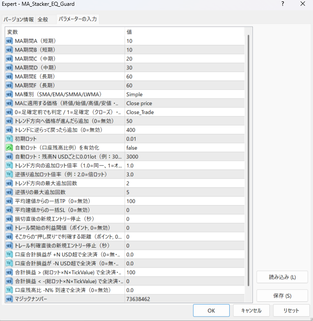
Task: Click the help question mark in title bar
Action: (x=283, y=4)
